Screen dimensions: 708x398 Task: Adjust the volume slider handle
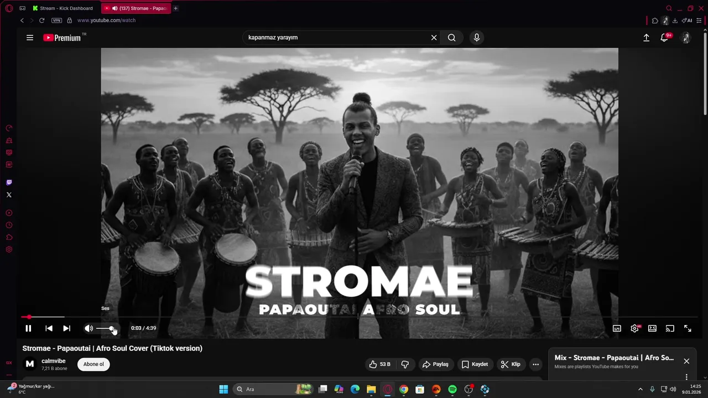pos(112,328)
